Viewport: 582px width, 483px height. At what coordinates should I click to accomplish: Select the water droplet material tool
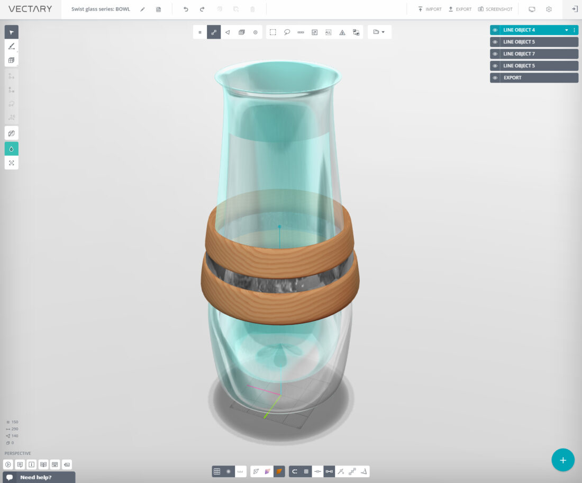coord(11,149)
